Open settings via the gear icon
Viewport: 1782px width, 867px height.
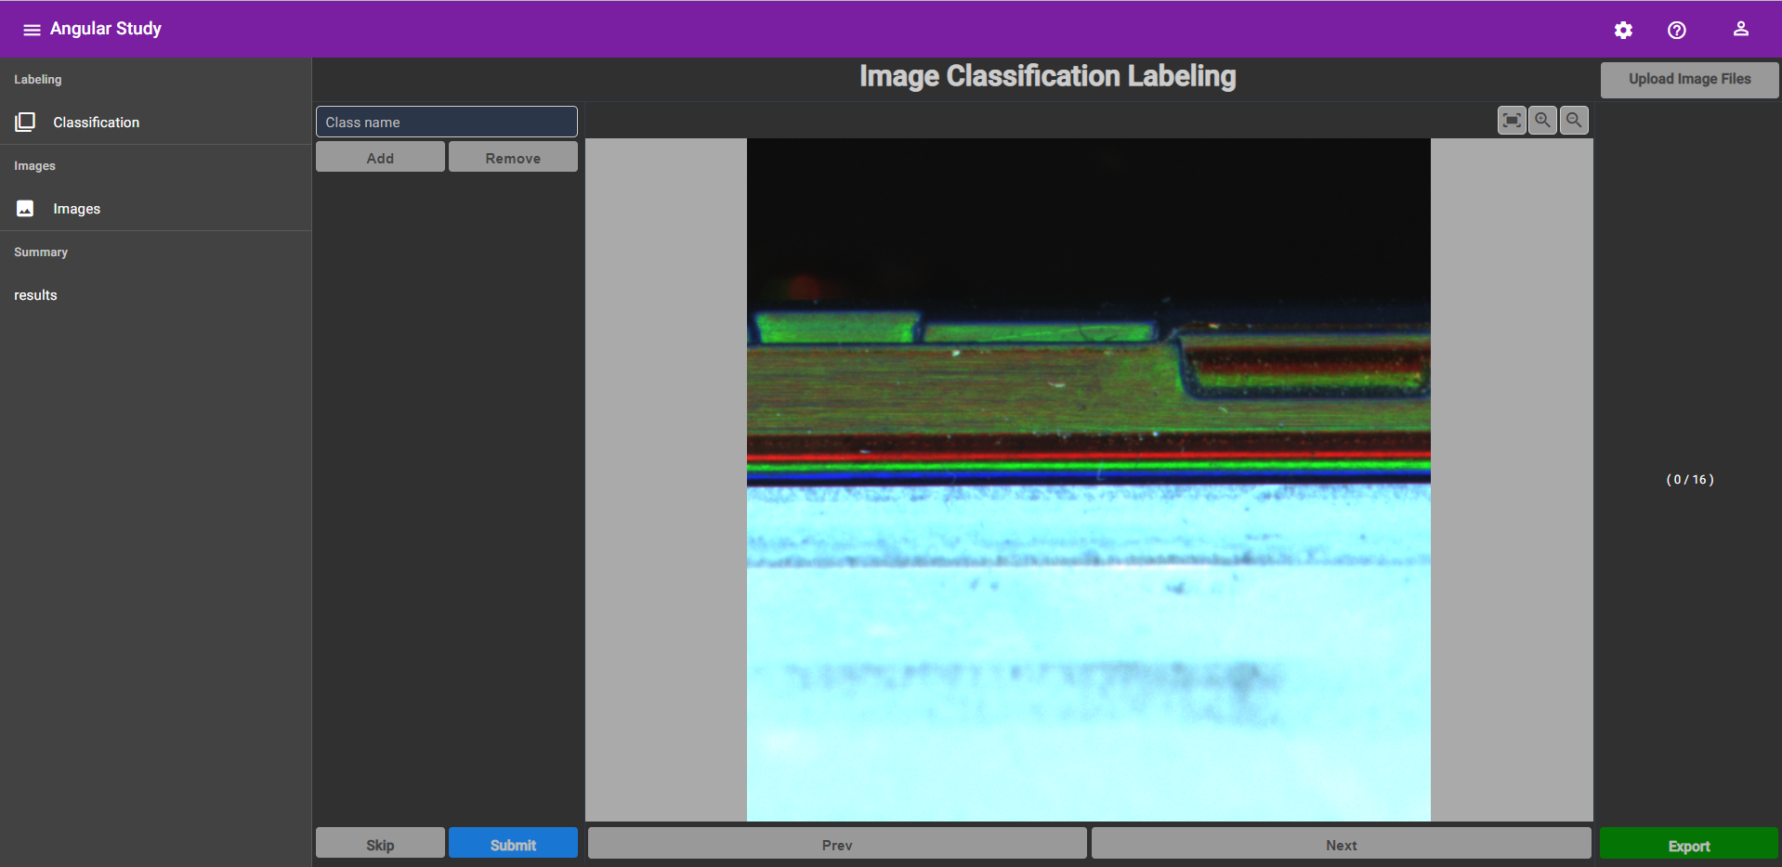1623,30
